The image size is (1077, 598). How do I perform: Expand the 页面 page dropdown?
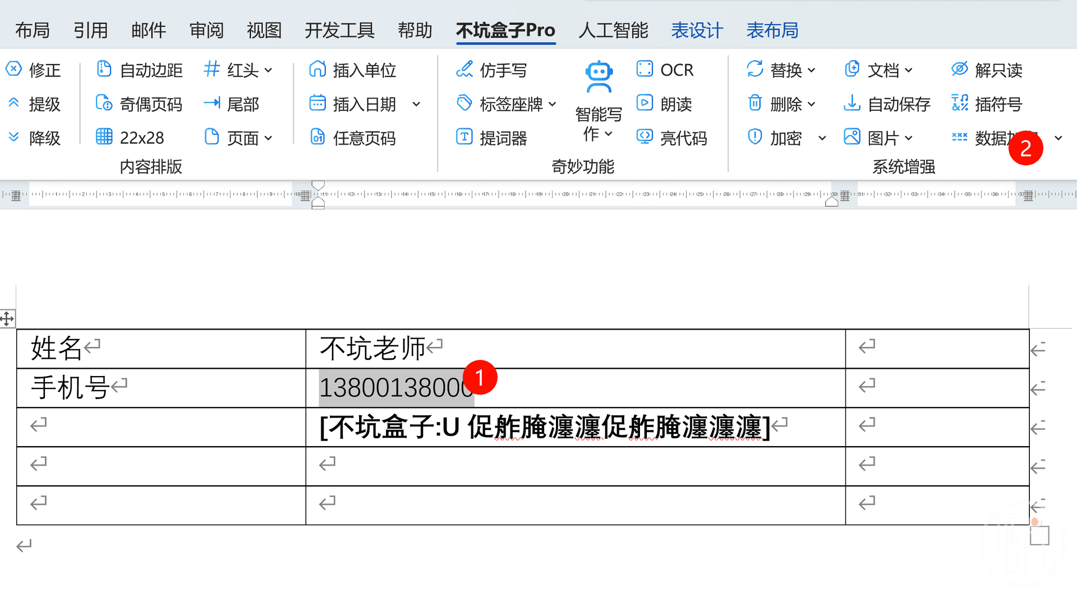pyautogui.click(x=268, y=138)
